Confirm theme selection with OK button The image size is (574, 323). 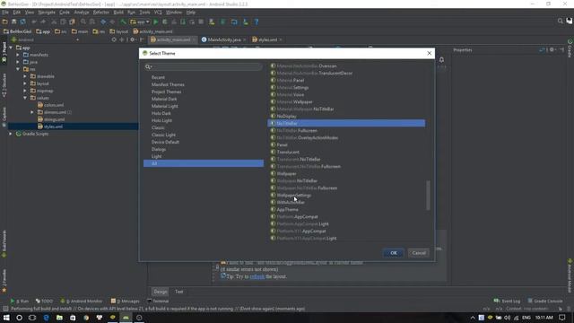394,253
